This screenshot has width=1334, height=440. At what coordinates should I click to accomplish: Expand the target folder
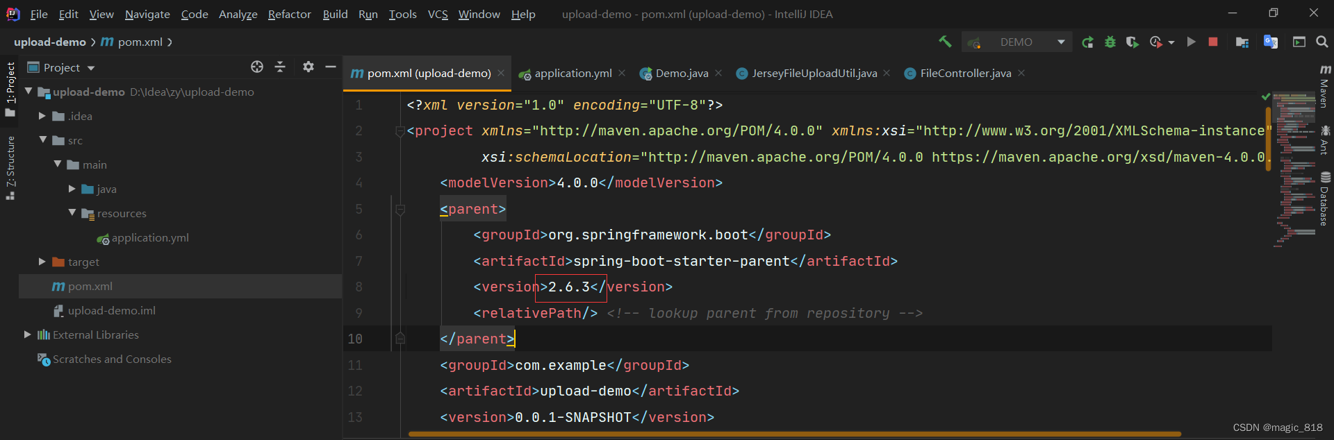(42, 262)
